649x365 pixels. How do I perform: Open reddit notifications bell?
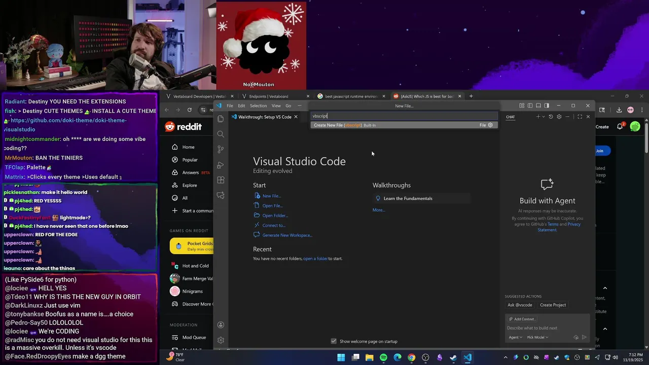[x=620, y=127]
